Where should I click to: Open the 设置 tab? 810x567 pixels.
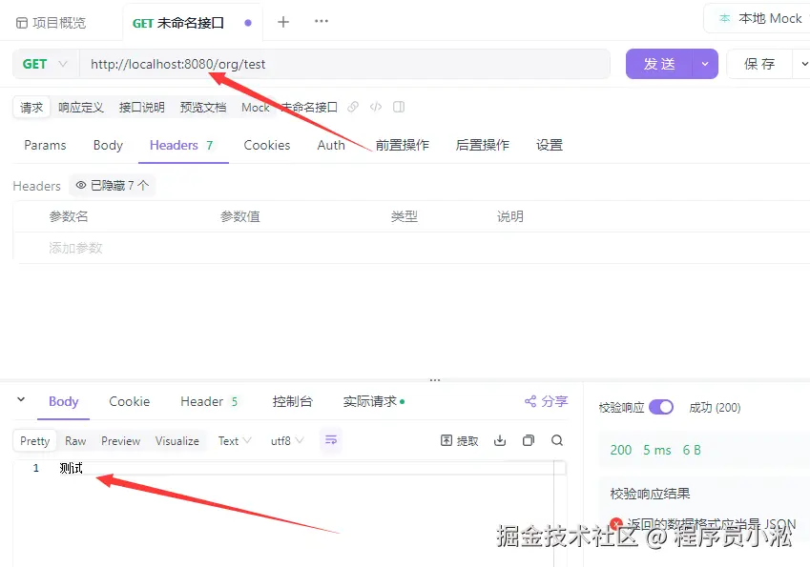[550, 145]
